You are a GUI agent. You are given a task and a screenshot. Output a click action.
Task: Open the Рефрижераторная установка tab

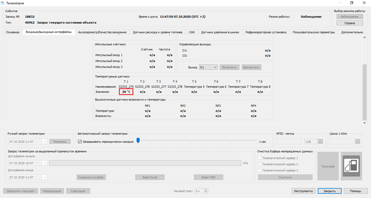point(266,32)
